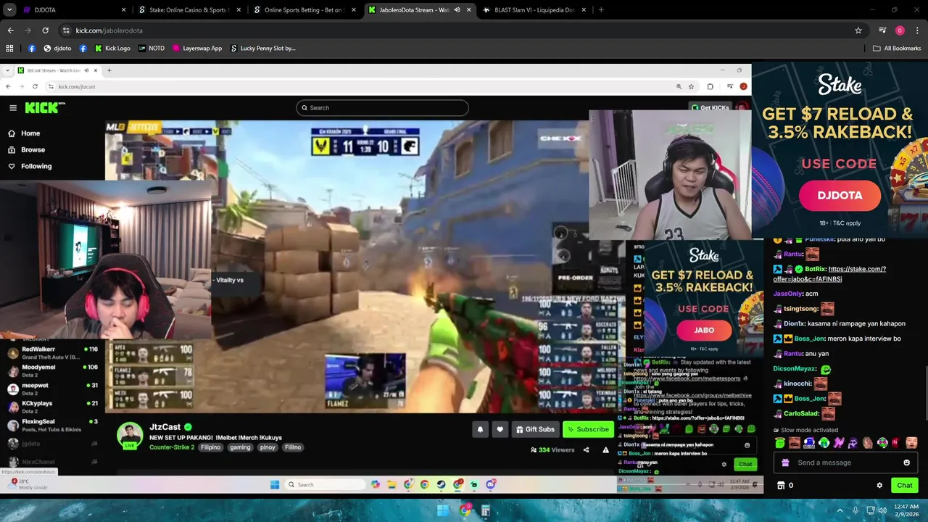
Task: Open chat settings gear icon
Action: (879, 486)
